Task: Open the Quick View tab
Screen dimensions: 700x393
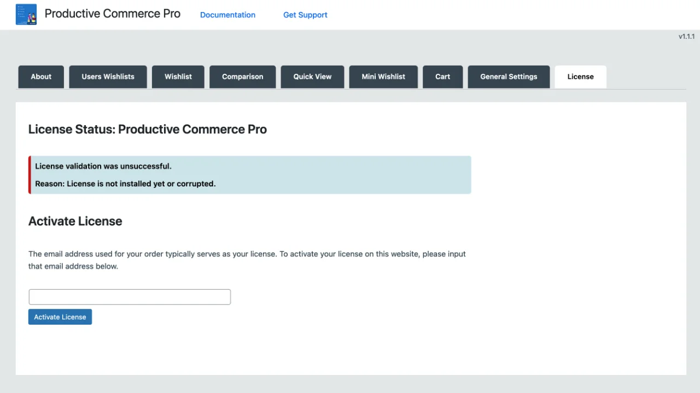Action: 312,77
